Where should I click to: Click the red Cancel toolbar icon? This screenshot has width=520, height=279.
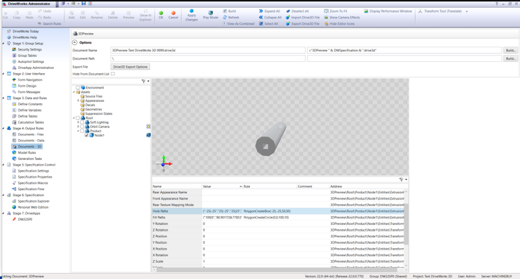tap(173, 13)
